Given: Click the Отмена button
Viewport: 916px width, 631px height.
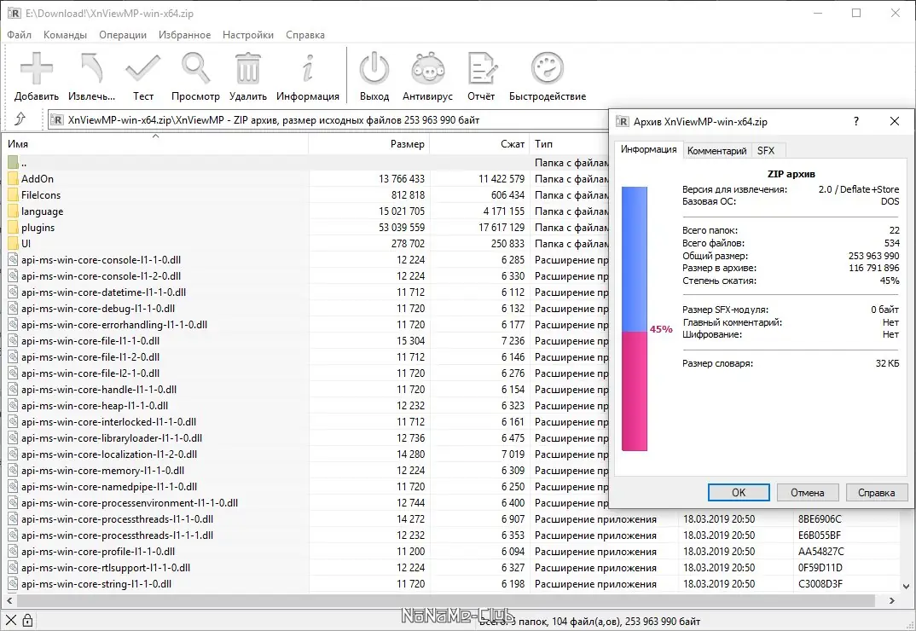Looking at the screenshot, I should tap(808, 493).
